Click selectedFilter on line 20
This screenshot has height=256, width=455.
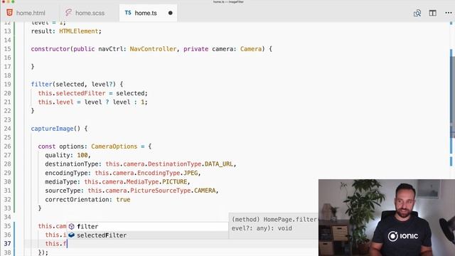(80, 93)
